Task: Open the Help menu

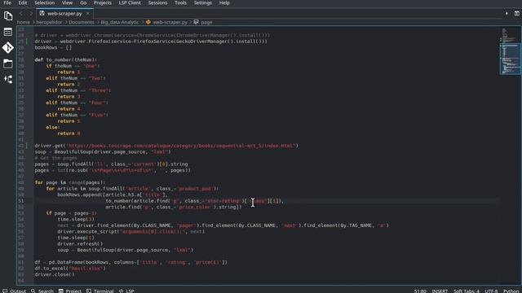Action: coord(224,3)
